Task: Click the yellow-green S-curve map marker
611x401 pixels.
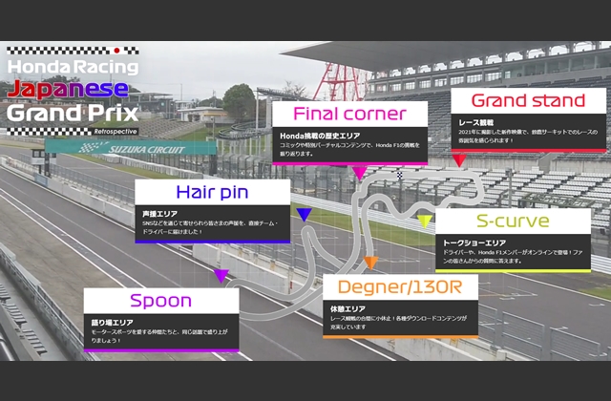Action: (424, 221)
